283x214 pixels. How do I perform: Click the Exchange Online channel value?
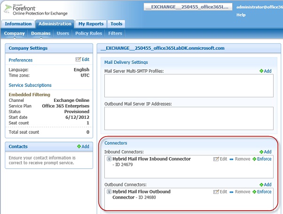point(71,100)
